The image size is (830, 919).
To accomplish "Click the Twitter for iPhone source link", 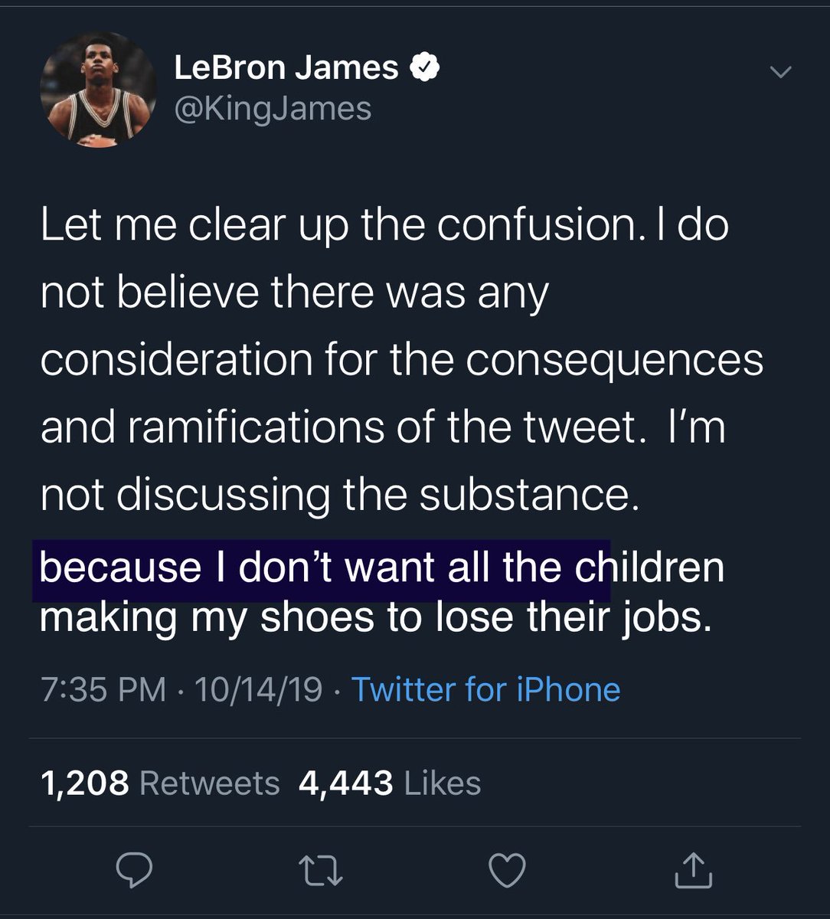I will coord(485,689).
